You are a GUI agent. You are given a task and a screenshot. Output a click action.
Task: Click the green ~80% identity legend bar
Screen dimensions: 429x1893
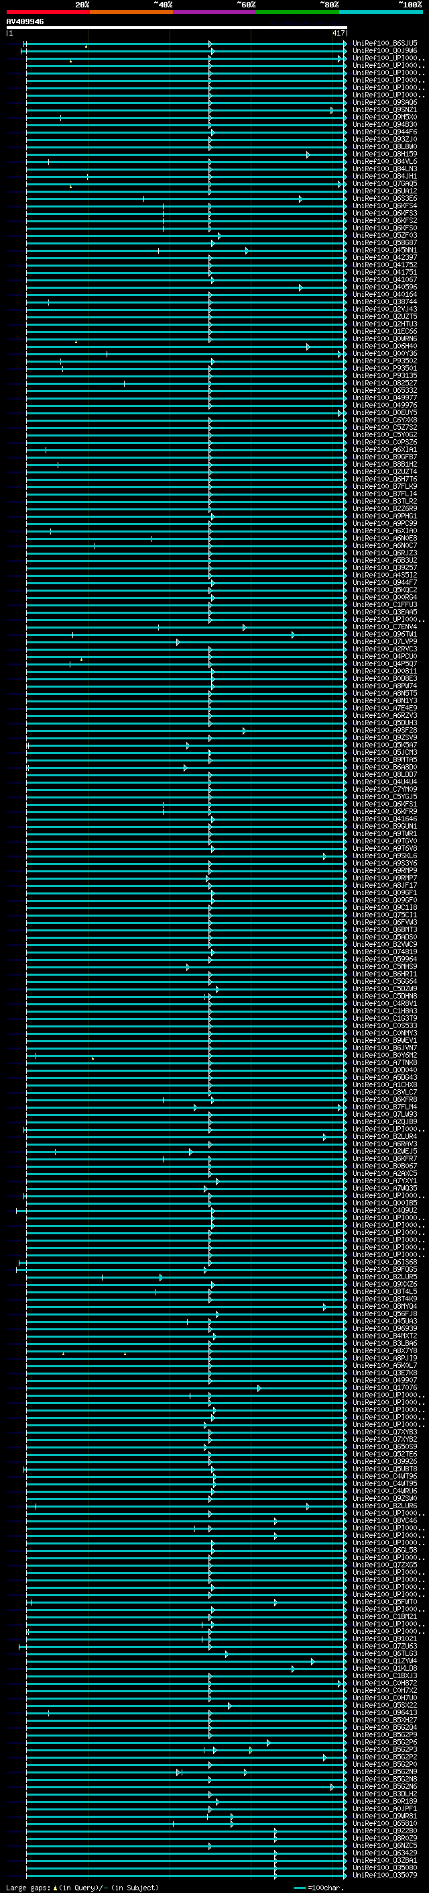(298, 12)
